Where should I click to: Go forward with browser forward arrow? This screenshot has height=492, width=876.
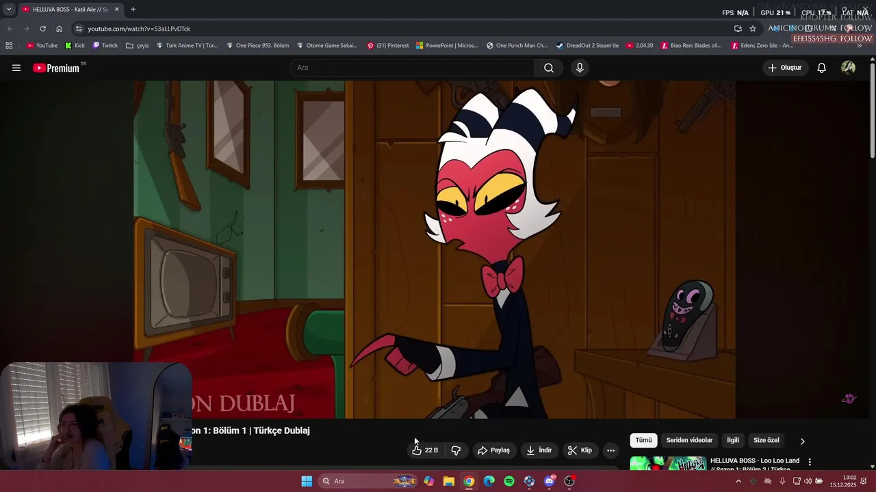tap(26, 29)
